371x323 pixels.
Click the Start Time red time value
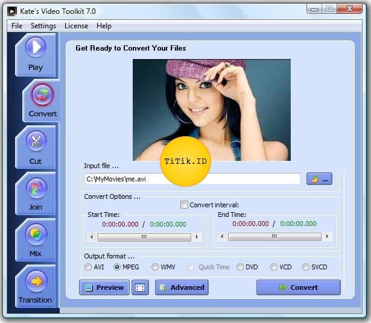pyautogui.click(x=120, y=224)
